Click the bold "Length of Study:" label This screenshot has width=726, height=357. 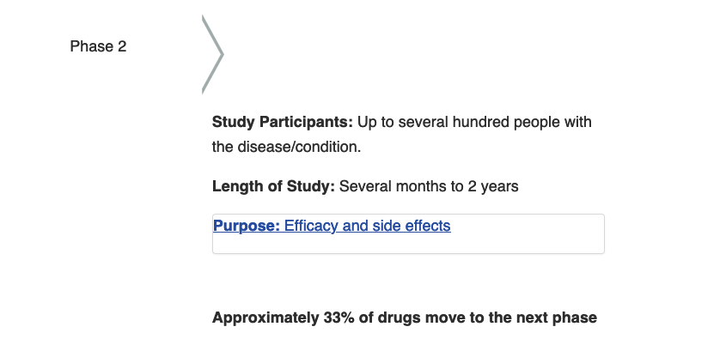(x=273, y=186)
